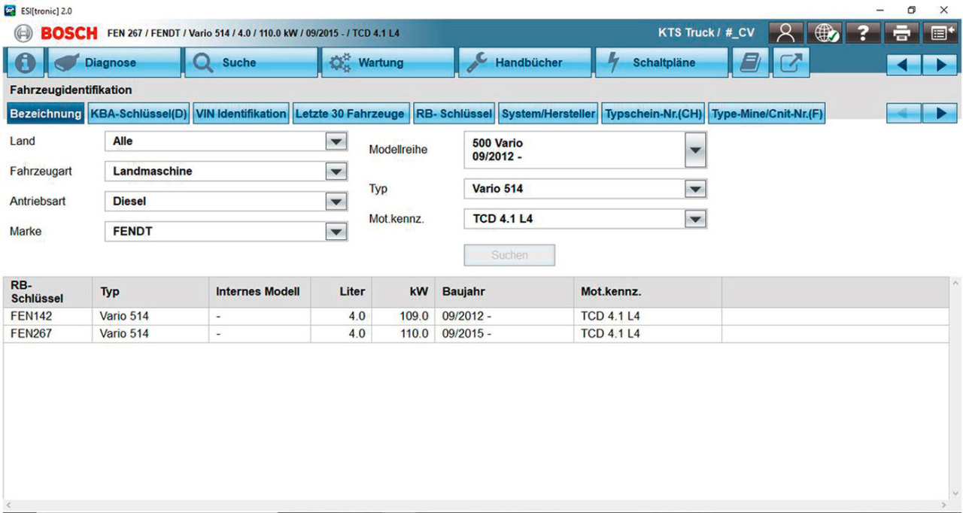Screen dimensions: 963x513
Task: Expand the Marke dropdown showing FENDT
Action: click(x=336, y=232)
